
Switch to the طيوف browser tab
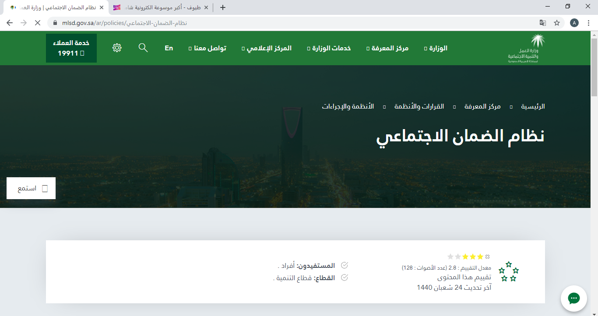[158, 7]
